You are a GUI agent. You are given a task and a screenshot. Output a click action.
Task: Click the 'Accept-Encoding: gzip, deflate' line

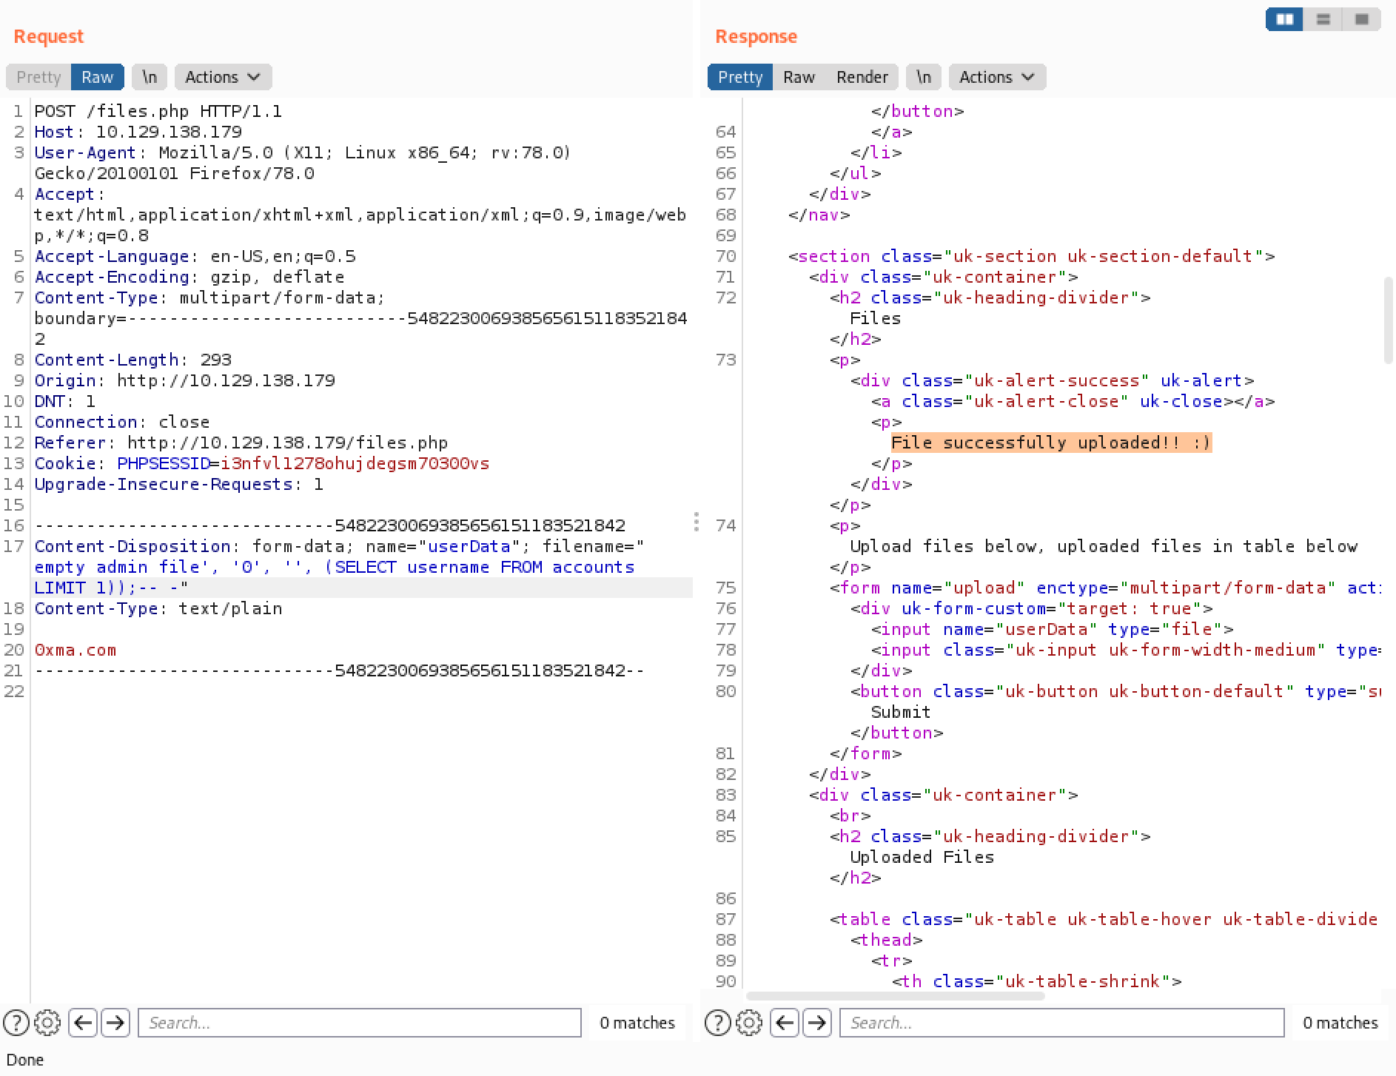[x=189, y=278]
